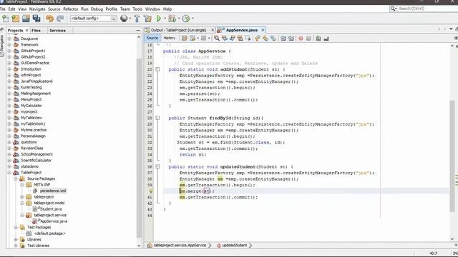This screenshot has height=257, width=458.
Task: Switch to the History view
Action: click(x=169, y=38)
